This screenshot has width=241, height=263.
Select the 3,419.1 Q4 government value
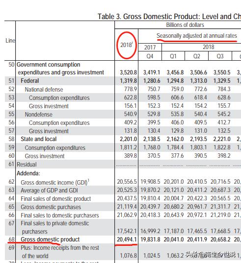[x=152, y=72]
